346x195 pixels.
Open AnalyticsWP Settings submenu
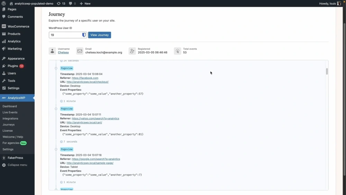click(x=8, y=149)
